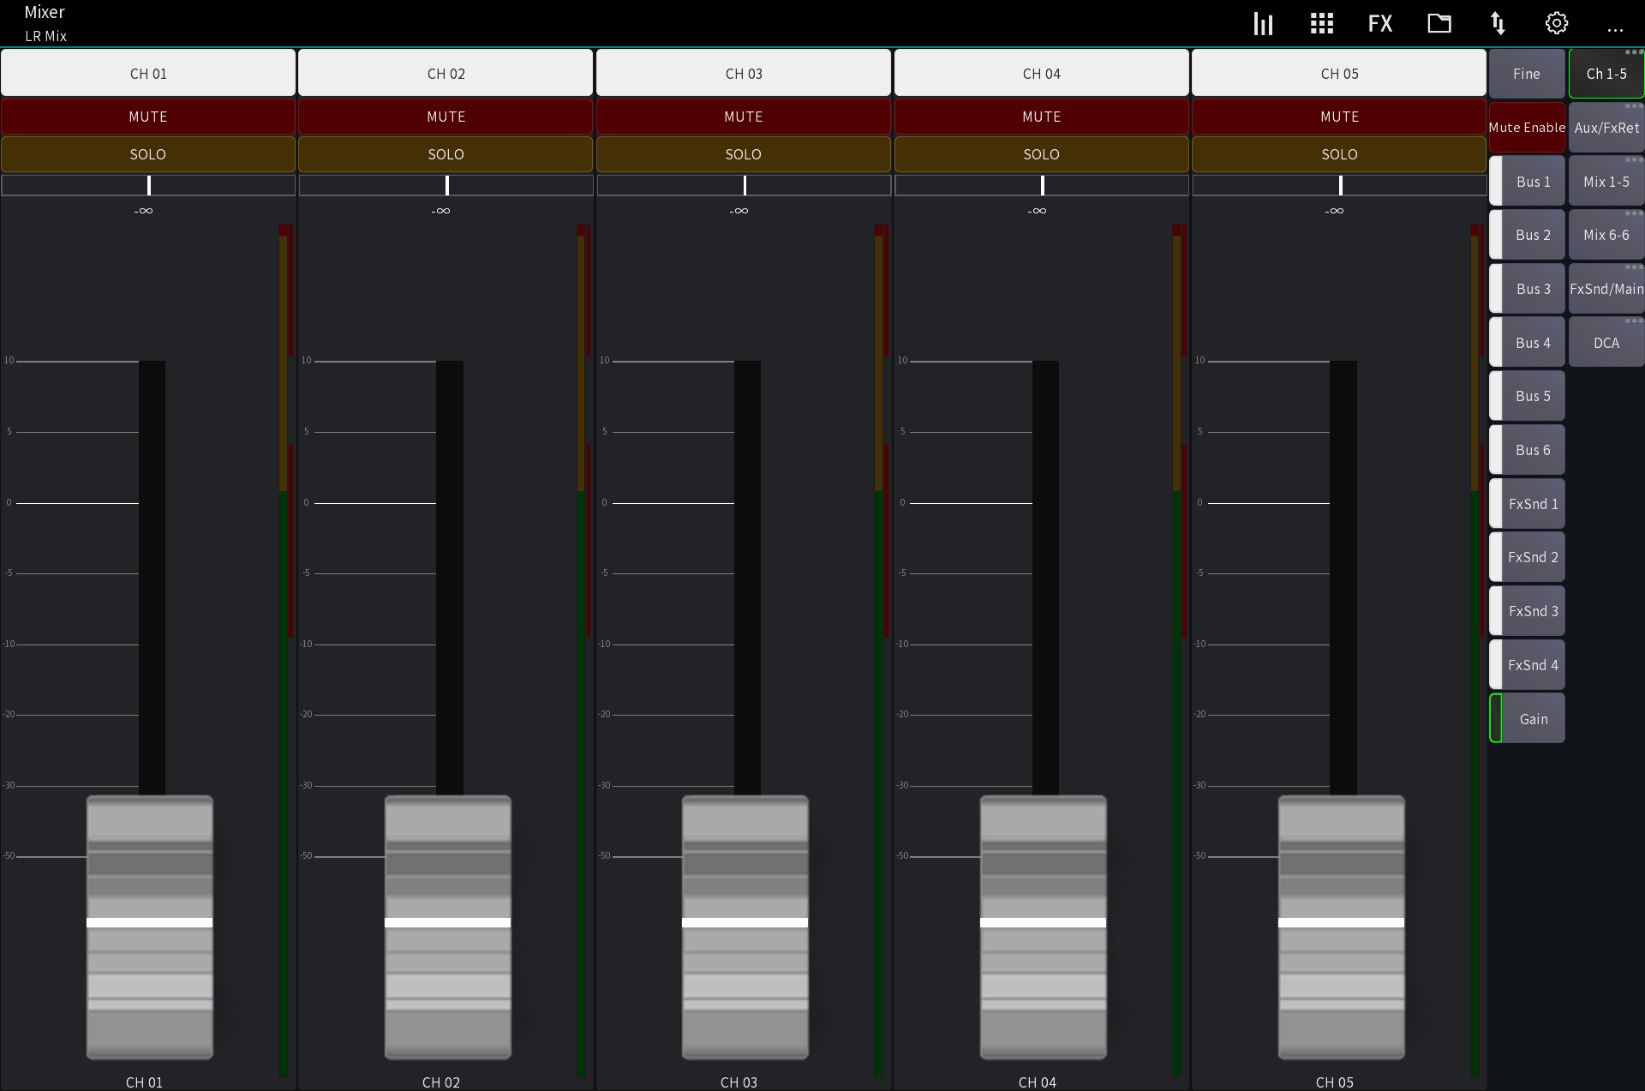Open the FX panel icon
This screenshot has width=1645, height=1091.
[1380, 23]
